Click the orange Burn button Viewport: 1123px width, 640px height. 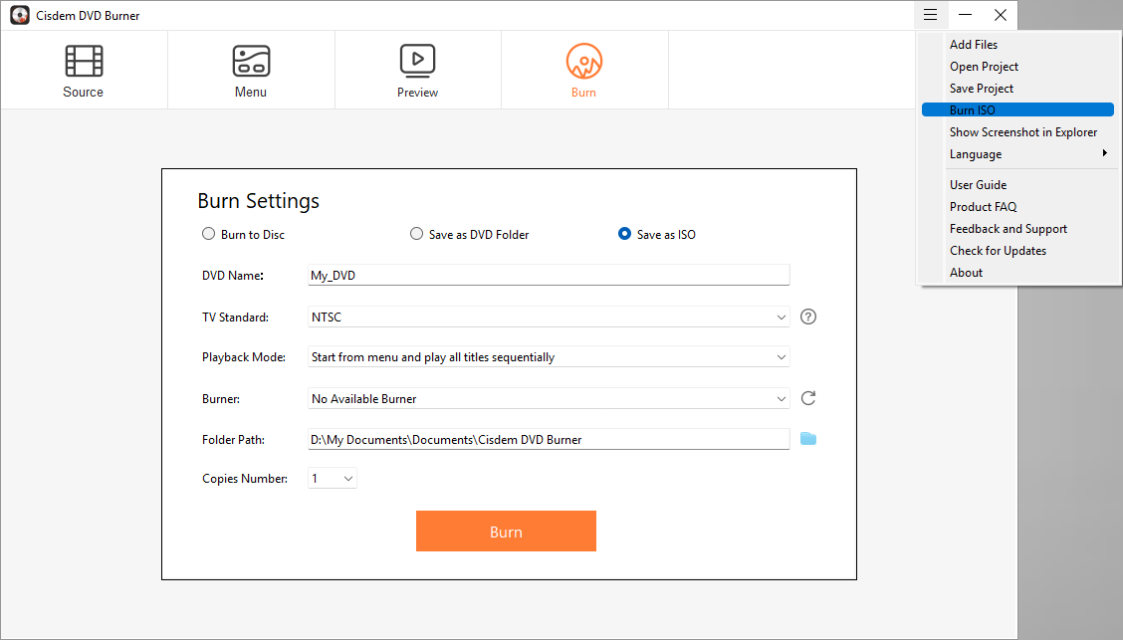point(506,531)
